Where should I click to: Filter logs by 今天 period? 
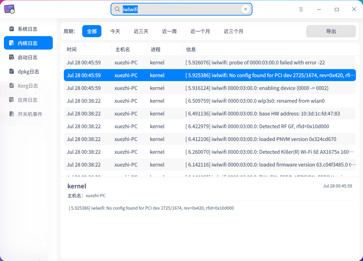[x=115, y=31]
